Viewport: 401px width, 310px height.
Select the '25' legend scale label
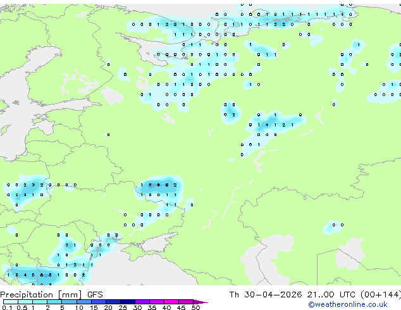[123, 307]
